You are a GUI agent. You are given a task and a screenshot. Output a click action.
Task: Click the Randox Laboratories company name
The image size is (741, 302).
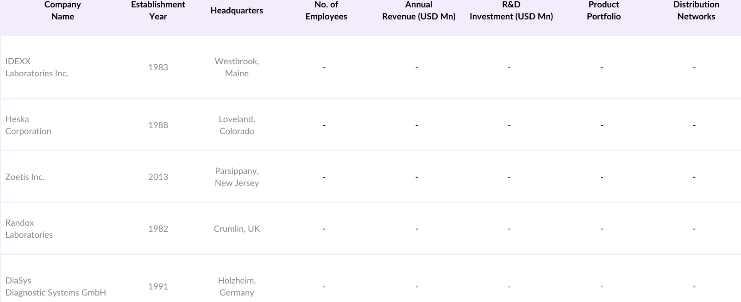pyautogui.click(x=29, y=229)
